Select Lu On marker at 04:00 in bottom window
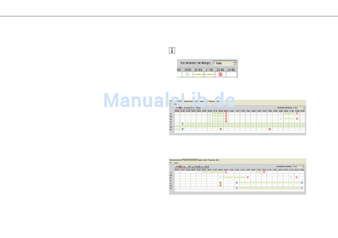338x238 pixels. (x=199, y=172)
